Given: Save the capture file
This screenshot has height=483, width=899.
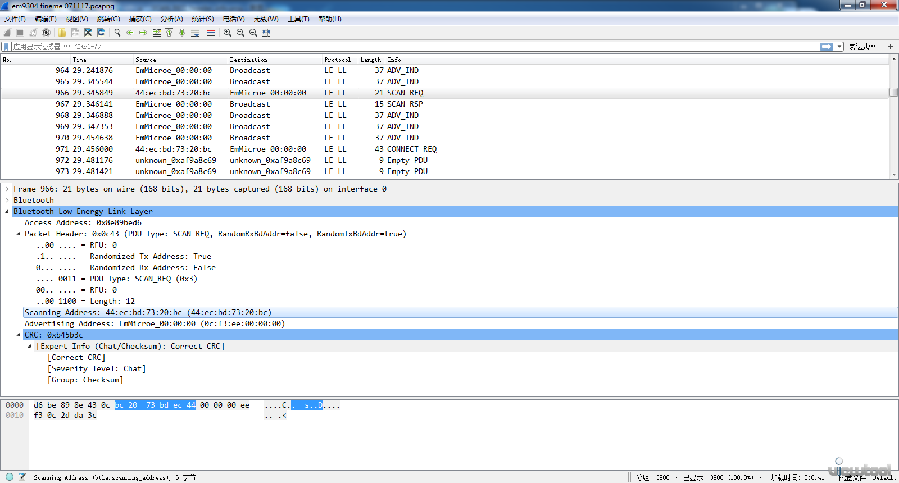Looking at the screenshot, I should [x=75, y=33].
